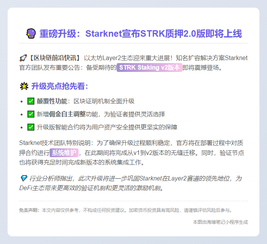Click green check mark next to 升级版智能合约

pyautogui.click(x=31, y=127)
